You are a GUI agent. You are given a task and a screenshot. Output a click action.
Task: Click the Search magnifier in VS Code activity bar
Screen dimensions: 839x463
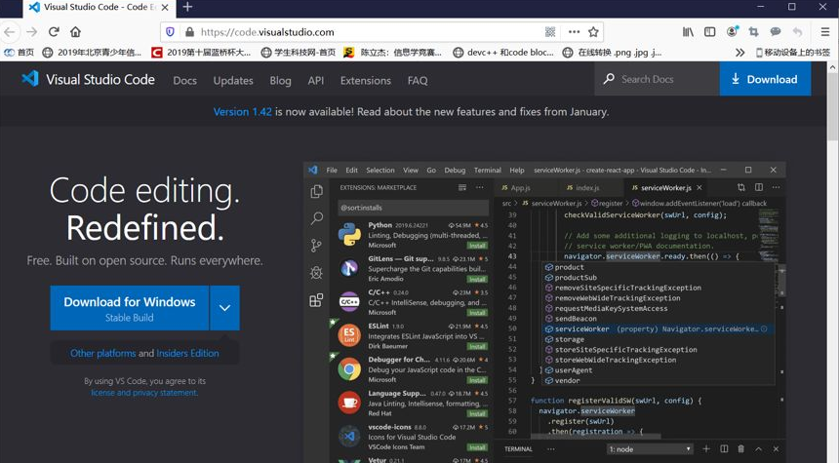point(316,218)
